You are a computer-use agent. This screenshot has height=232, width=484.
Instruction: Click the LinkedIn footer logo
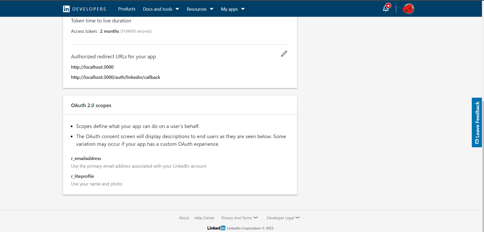(x=216, y=228)
